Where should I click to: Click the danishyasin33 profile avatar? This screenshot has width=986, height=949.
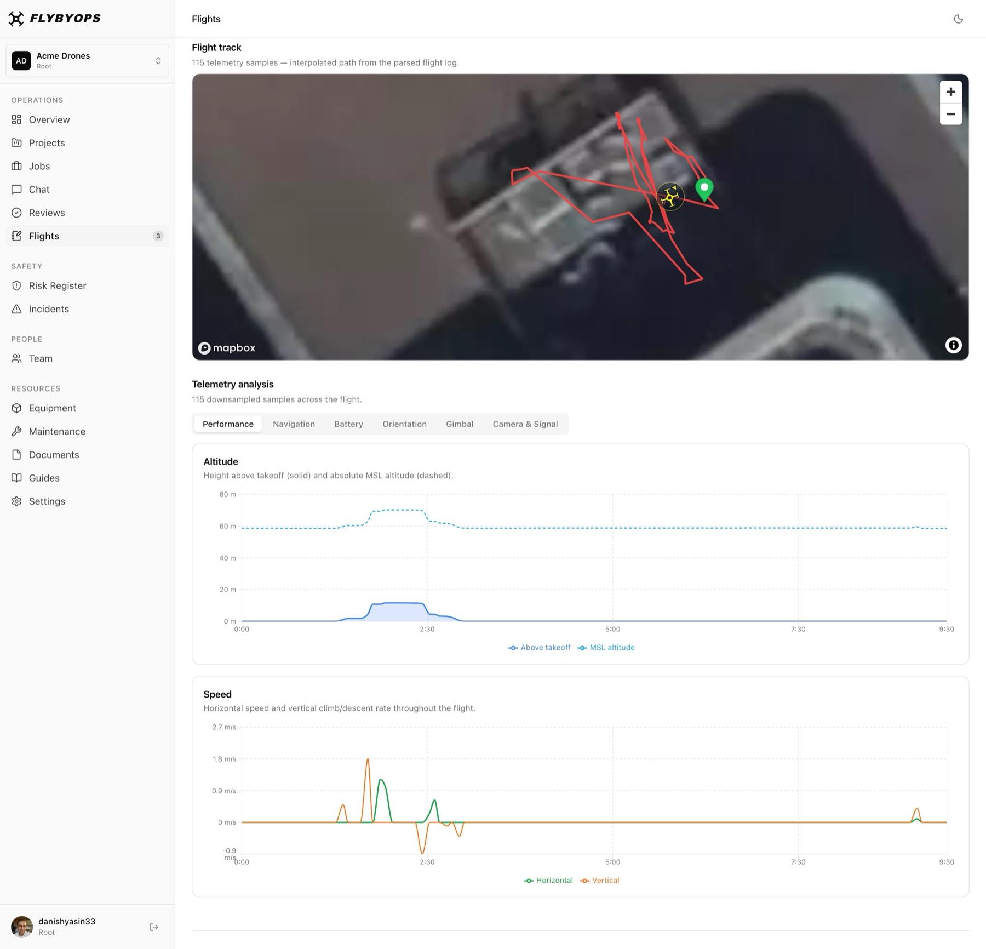22,927
